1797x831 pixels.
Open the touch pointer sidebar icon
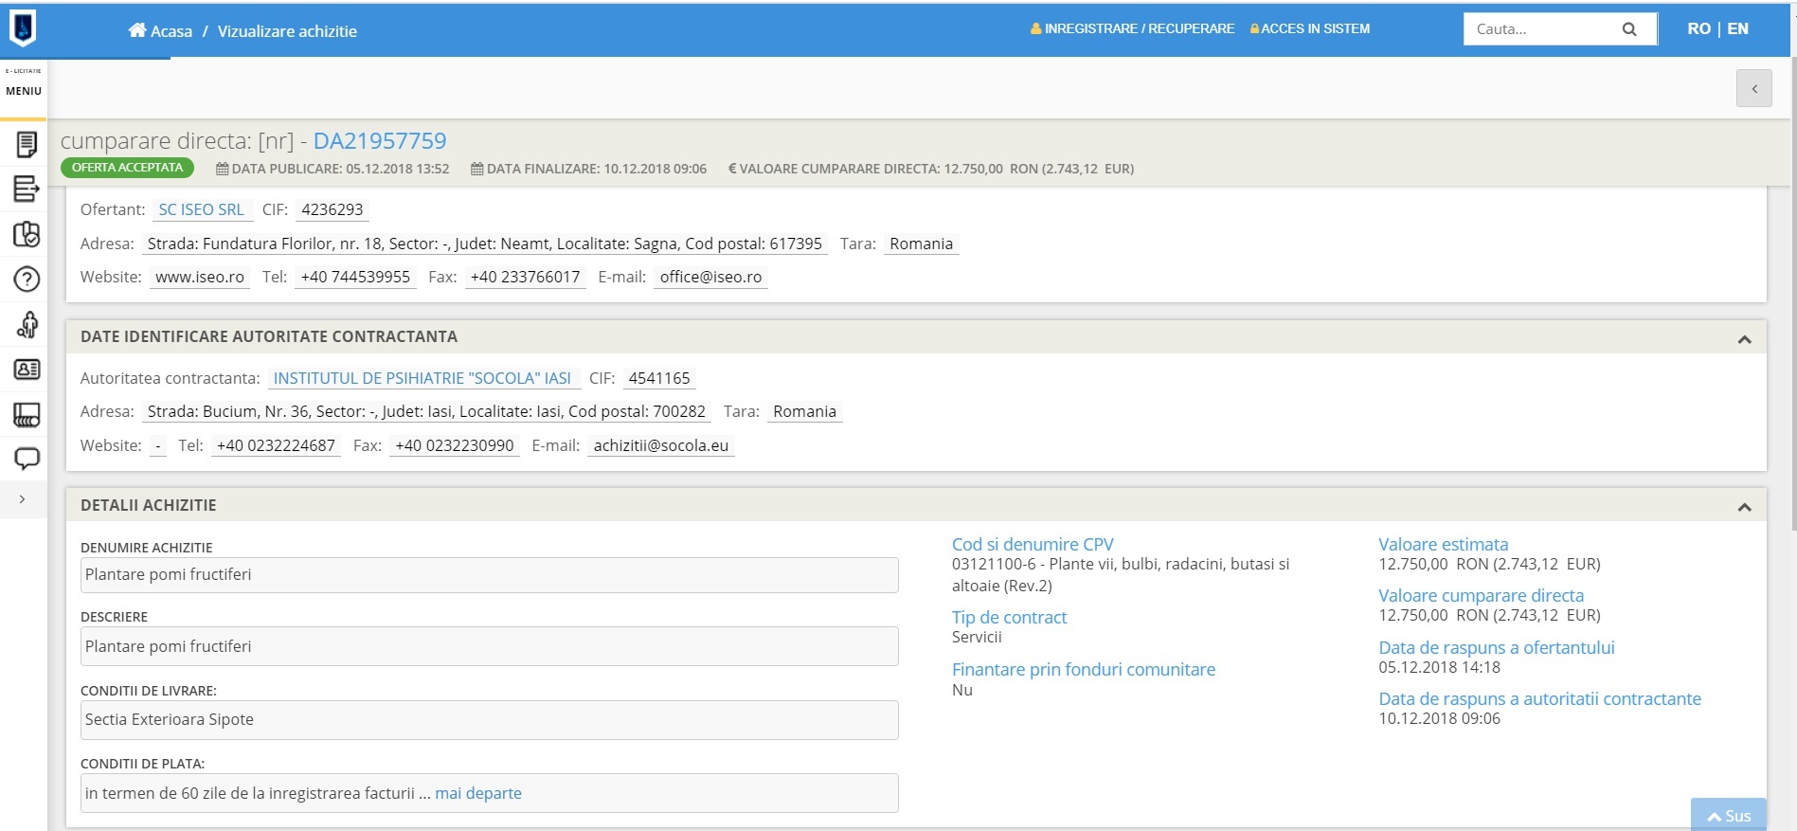point(27,324)
